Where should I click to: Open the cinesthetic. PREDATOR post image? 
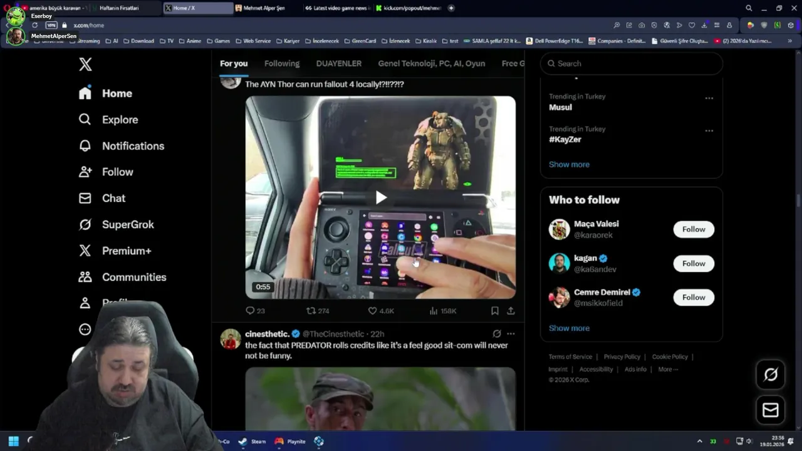tap(380, 398)
